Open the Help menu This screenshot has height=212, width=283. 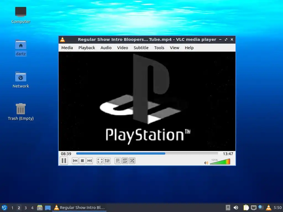point(189,48)
